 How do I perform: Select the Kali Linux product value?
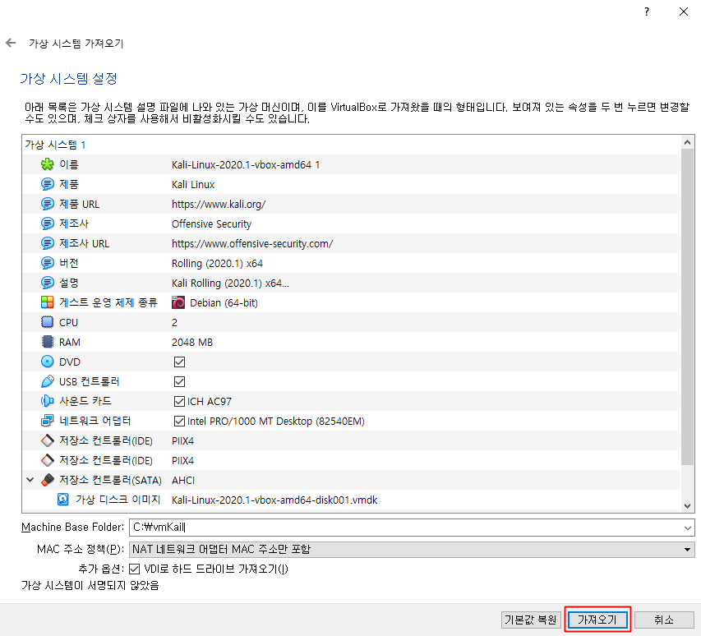coord(193,185)
